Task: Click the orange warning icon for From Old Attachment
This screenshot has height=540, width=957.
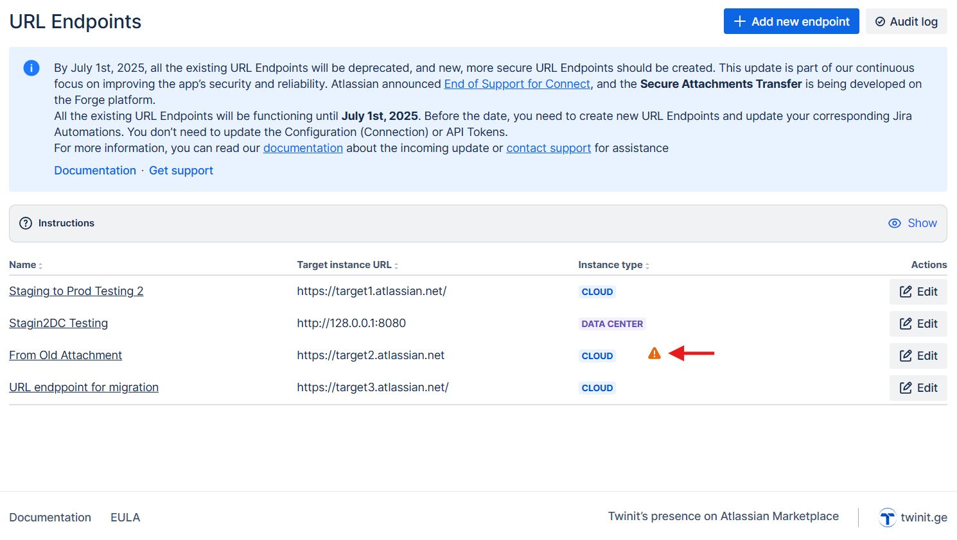Action: click(654, 353)
